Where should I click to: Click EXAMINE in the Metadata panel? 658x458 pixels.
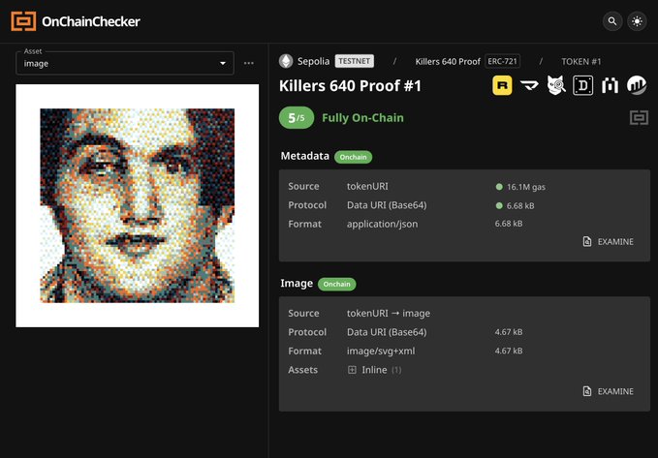[609, 241]
